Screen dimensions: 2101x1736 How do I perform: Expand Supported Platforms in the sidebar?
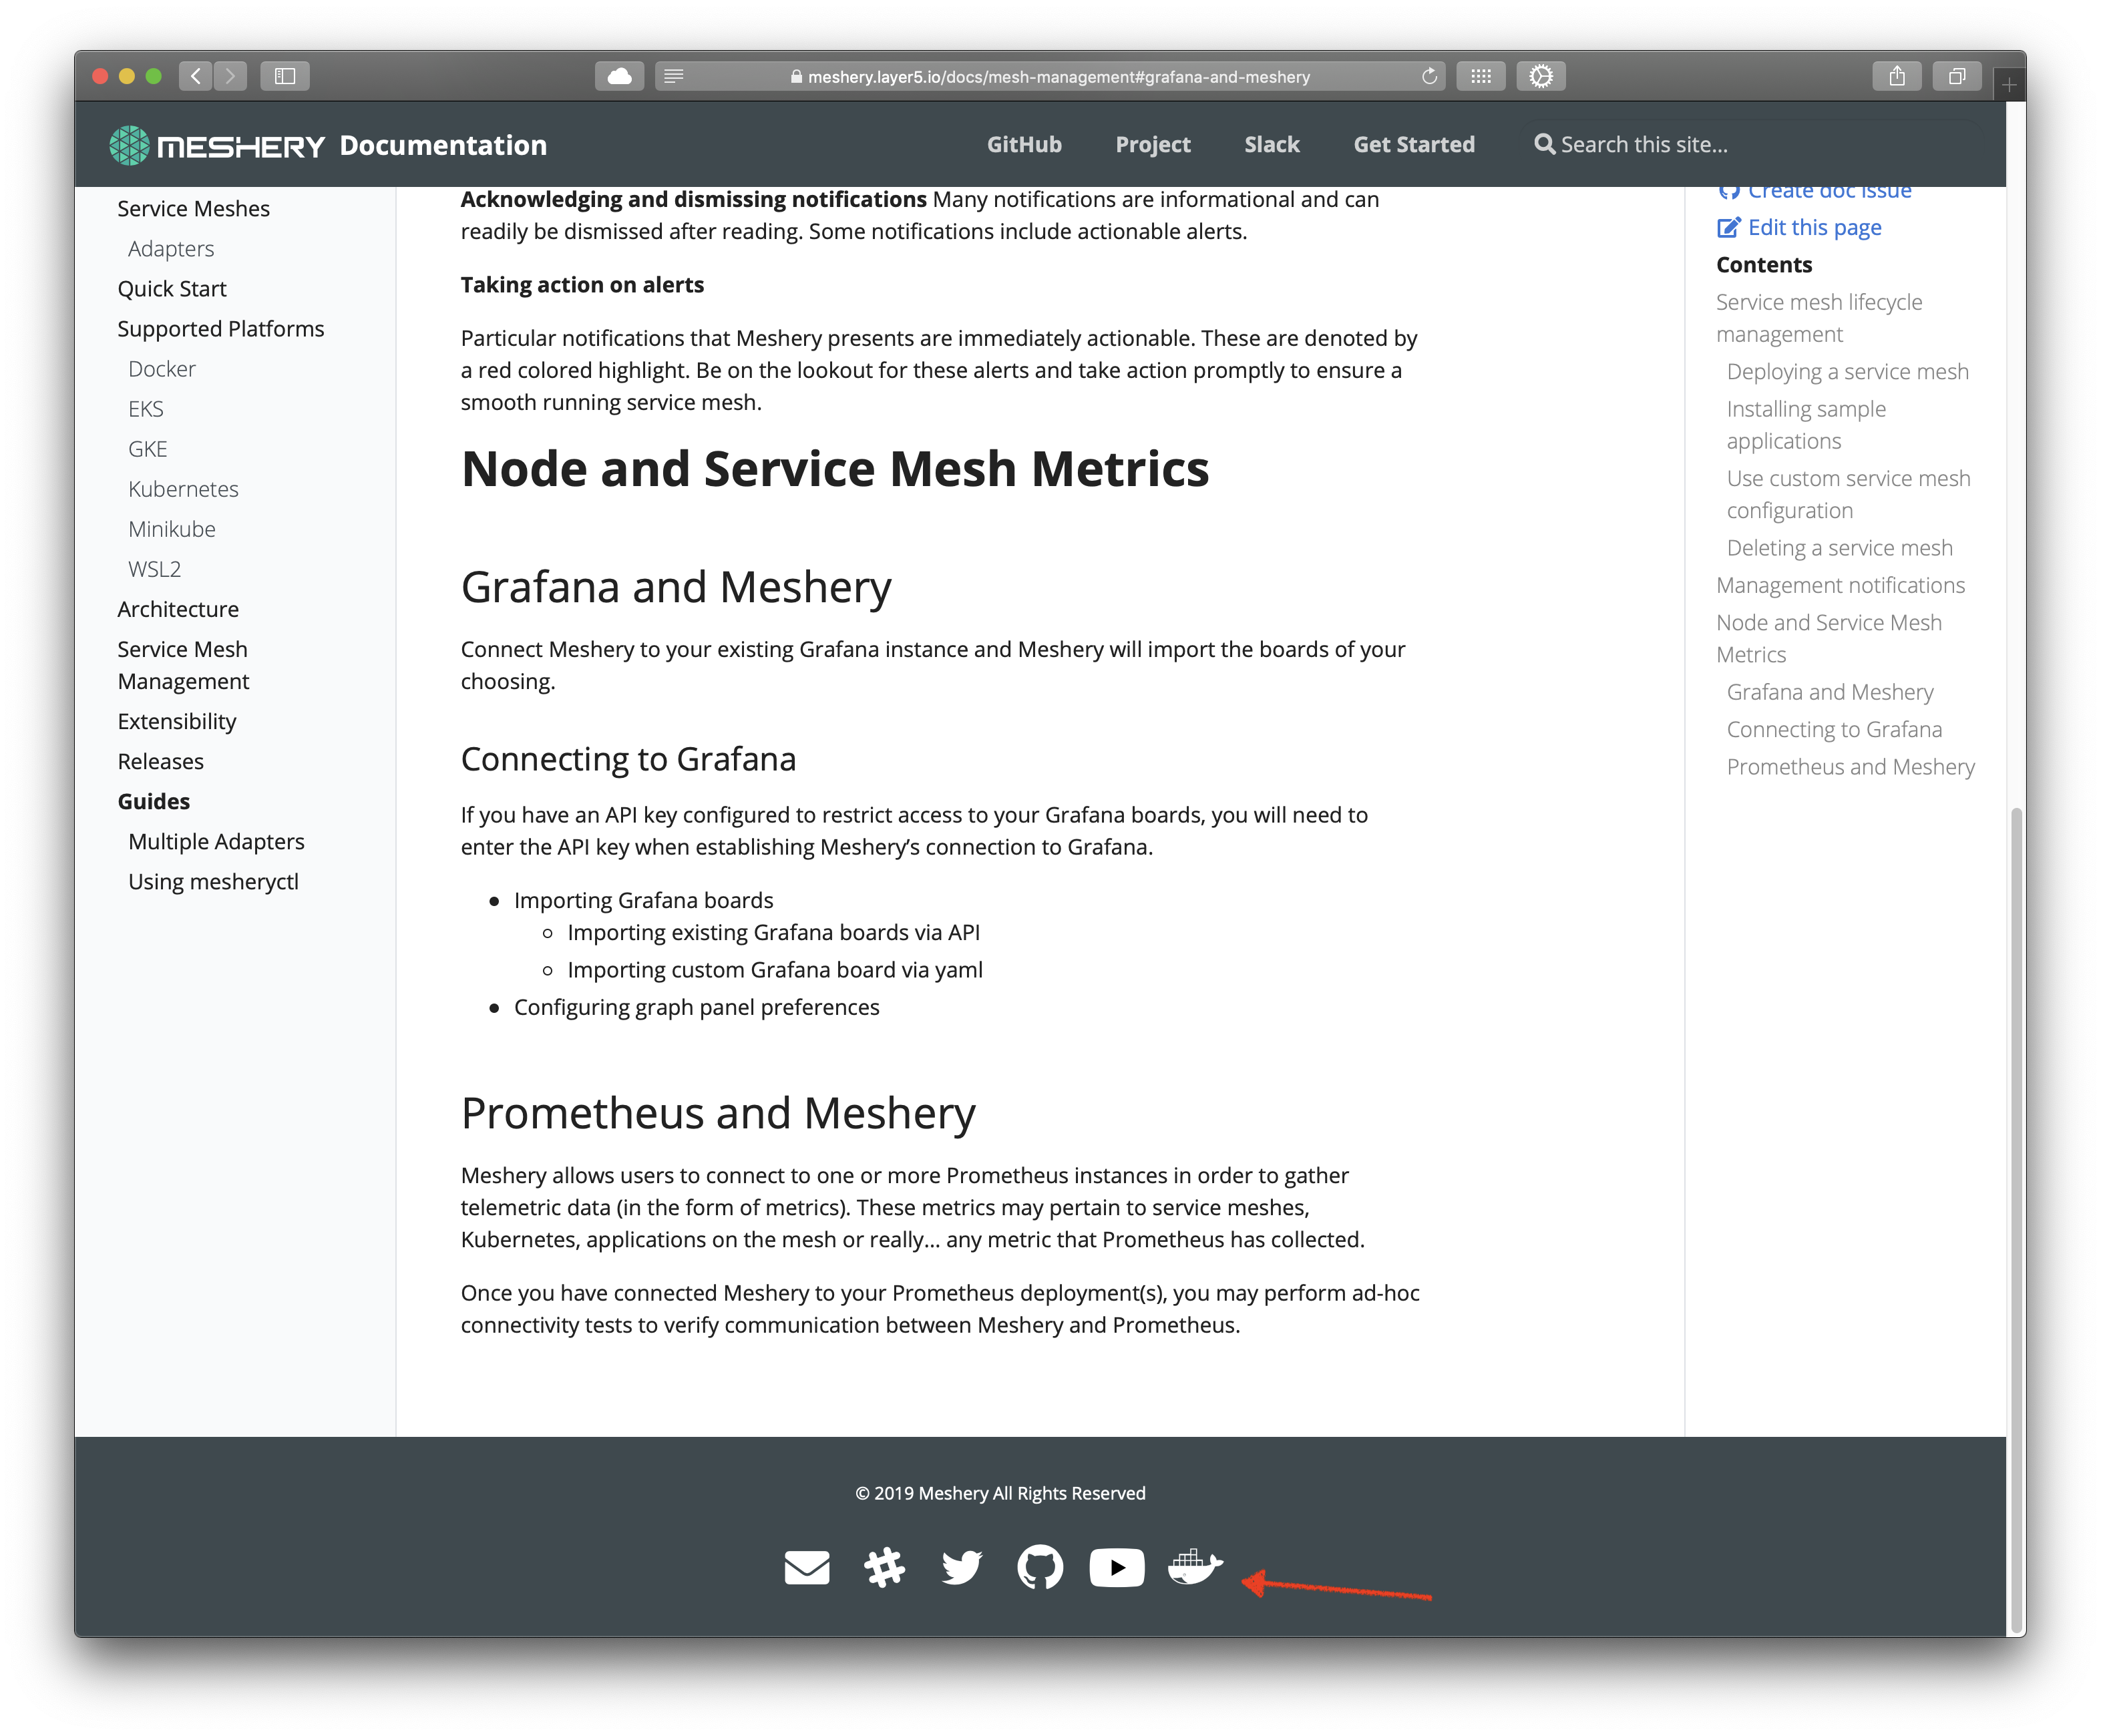point(221,328)
